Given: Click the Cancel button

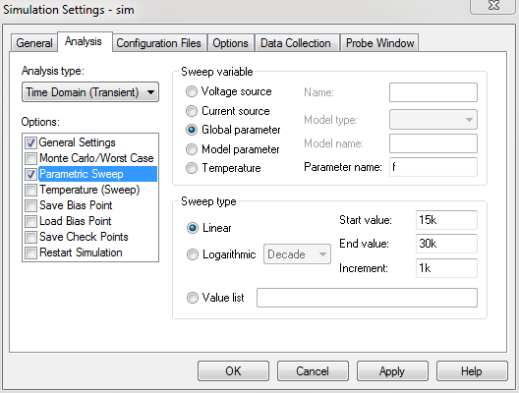Looking at the screenshot, I should [313, 370].
